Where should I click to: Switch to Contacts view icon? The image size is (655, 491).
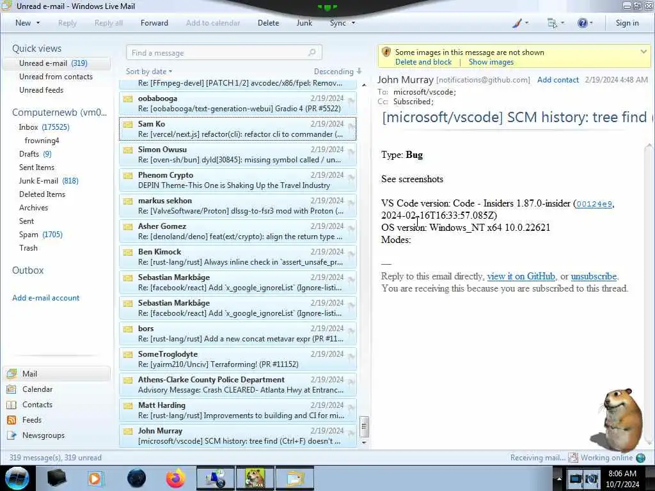click(x=12, y=405)
